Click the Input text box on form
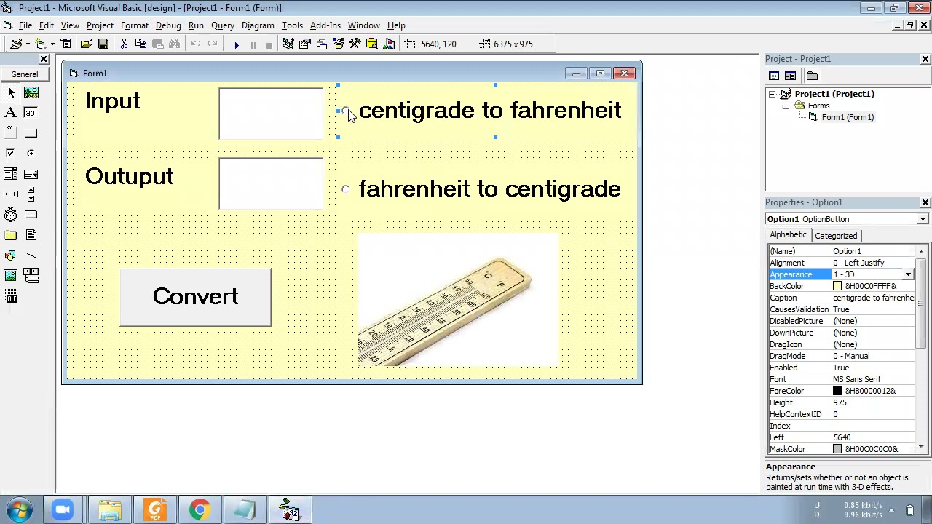Image resolution: width=932 pixels, height=524 pixels. [271, 114]
